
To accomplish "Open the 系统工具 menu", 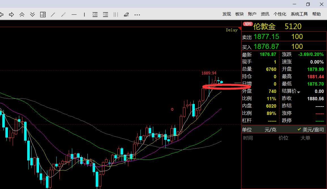I will pyautogui.click(x=299, y=14).
